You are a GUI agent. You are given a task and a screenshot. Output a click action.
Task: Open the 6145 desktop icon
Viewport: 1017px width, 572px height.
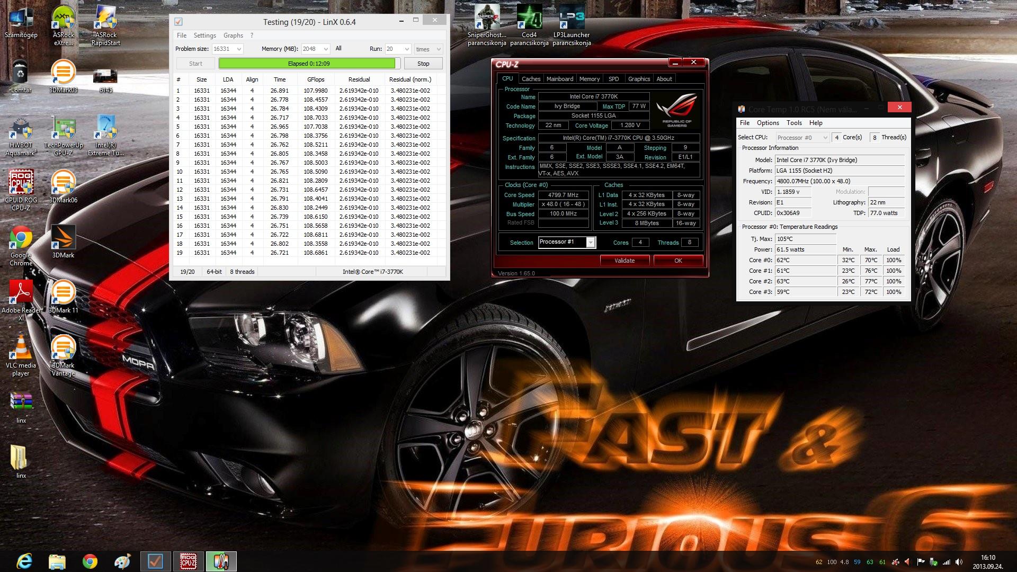[105, 80]
